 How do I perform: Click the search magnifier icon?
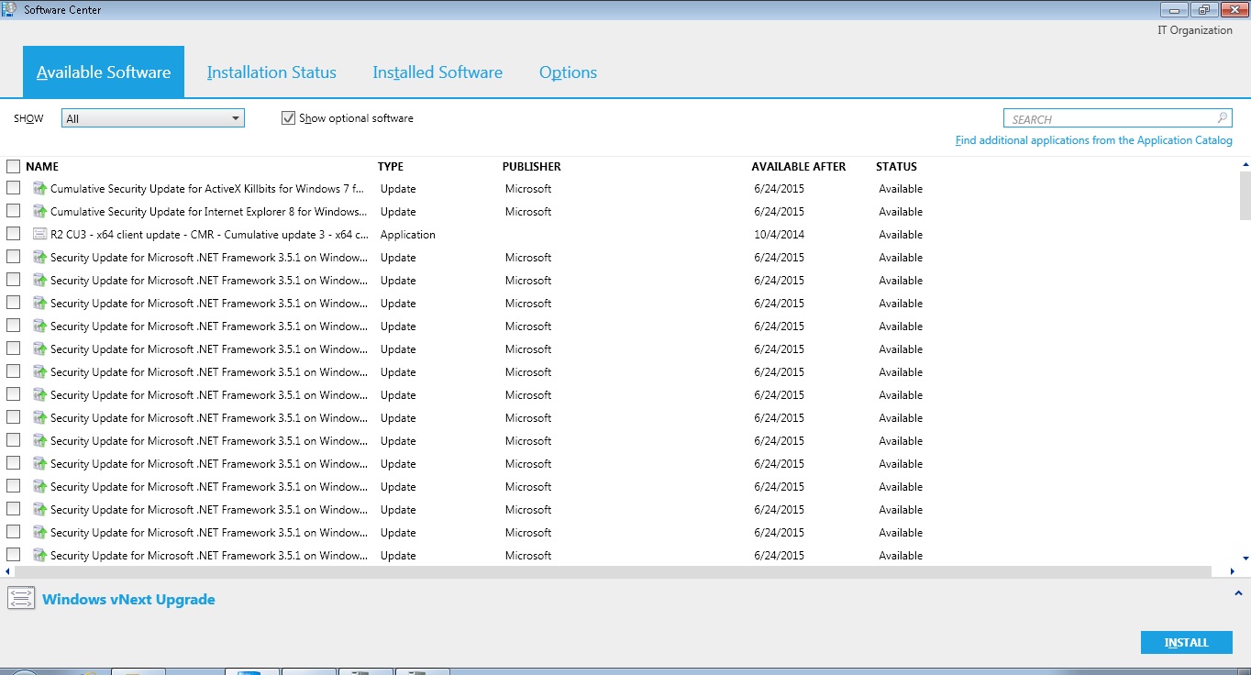pos(1223,118)
